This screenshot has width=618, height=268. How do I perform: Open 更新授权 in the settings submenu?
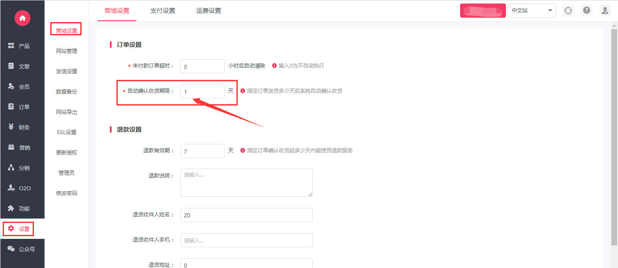[x=67, y=153]
